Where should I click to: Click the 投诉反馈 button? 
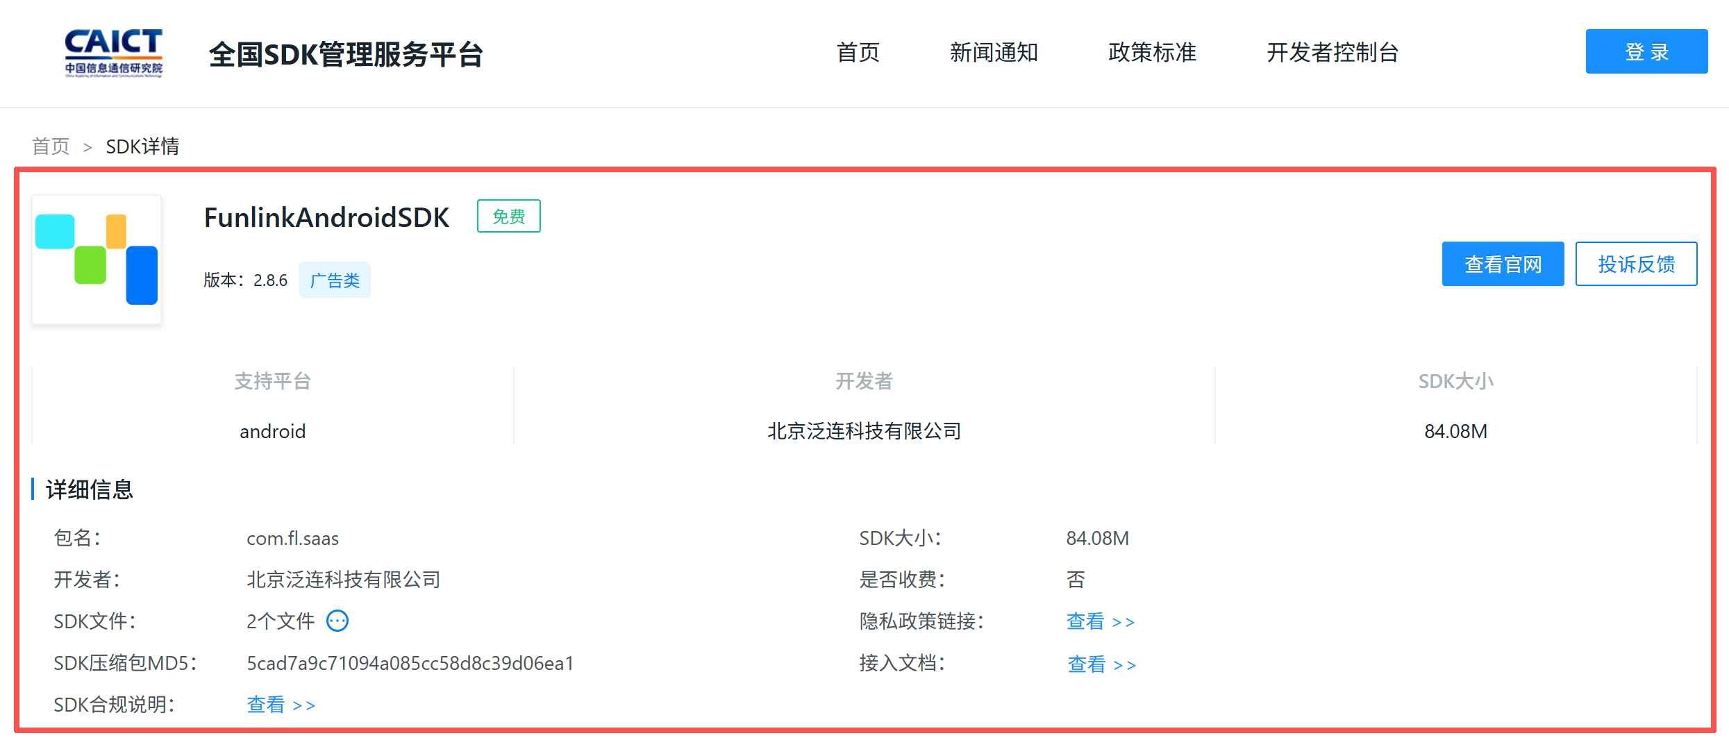coord(1636,264)
